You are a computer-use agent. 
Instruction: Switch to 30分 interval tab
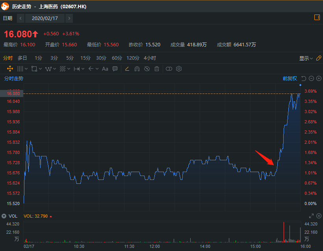pos(101,58)
